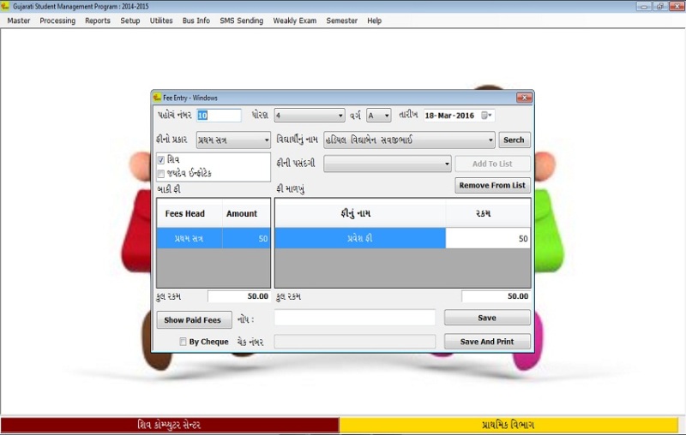686x435 pixels.
Task: Open the Processing menu
Action: pyautogui.click(x=57, y=21)
